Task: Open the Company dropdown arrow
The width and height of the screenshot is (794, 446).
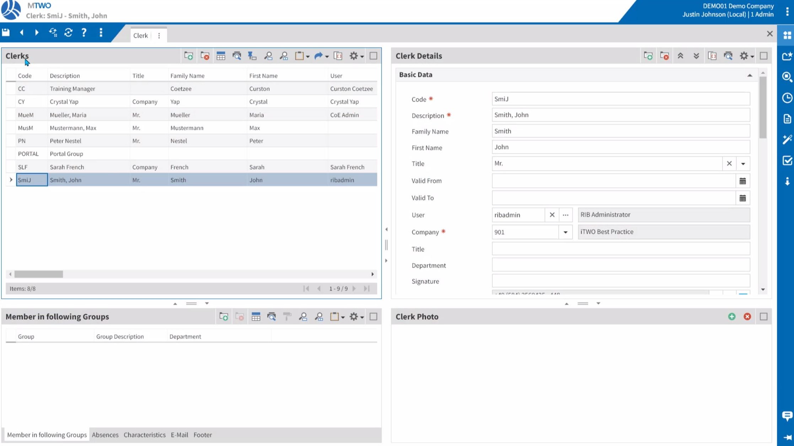Action: click(x=565, y=232)
